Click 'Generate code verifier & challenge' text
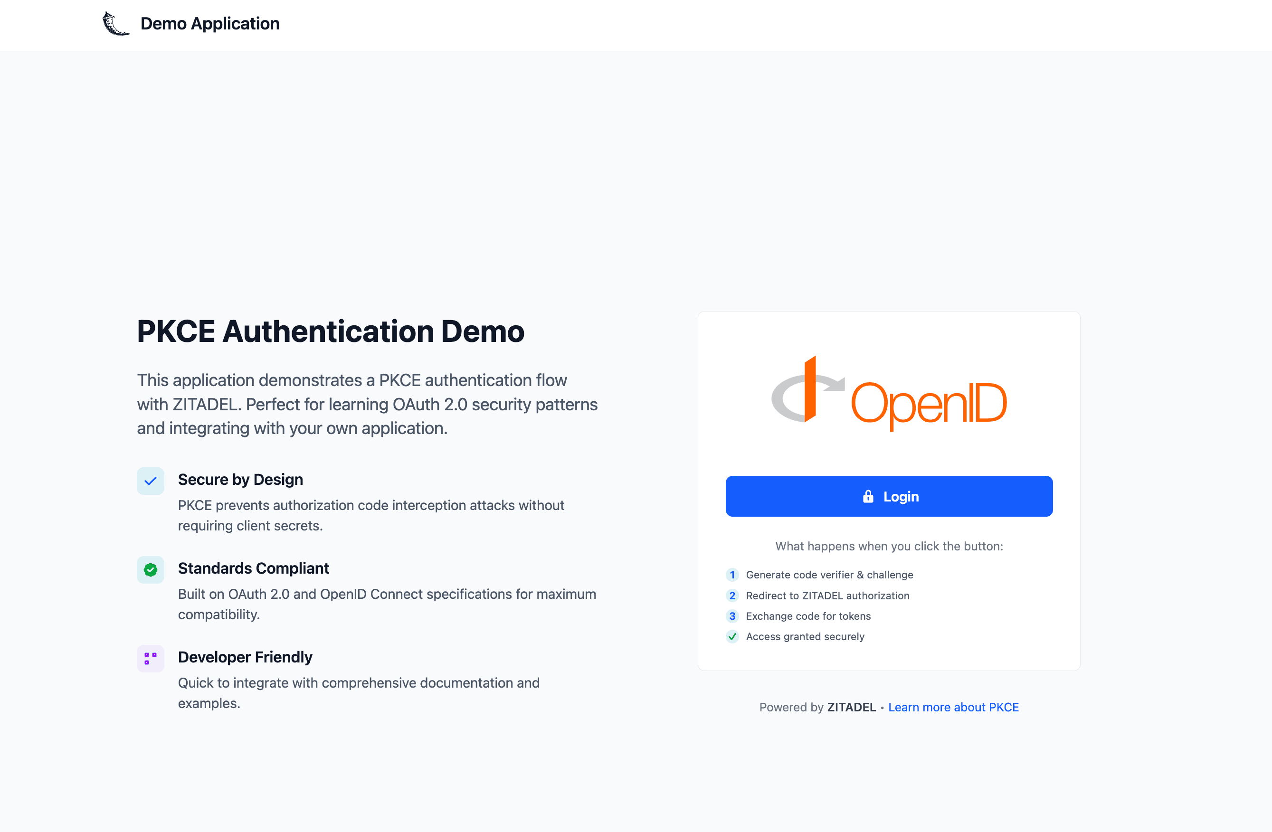1272x832 pixels. (829, 575)
